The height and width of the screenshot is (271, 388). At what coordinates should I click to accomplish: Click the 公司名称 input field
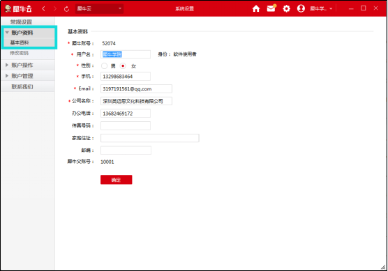click(x=136, y=101)
